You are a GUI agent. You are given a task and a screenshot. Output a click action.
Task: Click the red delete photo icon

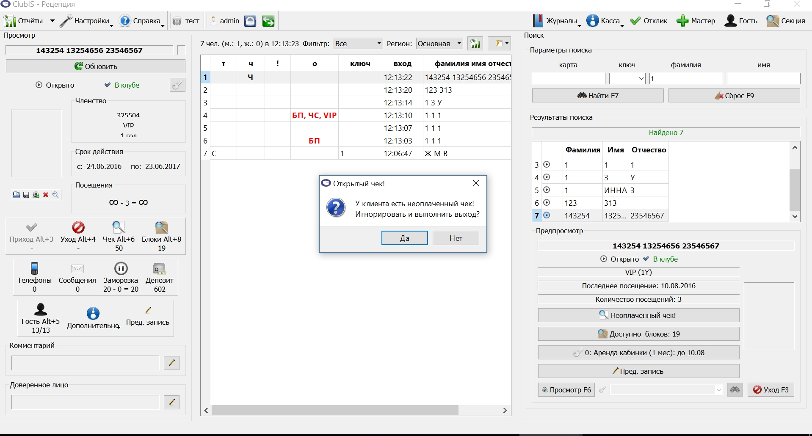click(x=46, y=195)
